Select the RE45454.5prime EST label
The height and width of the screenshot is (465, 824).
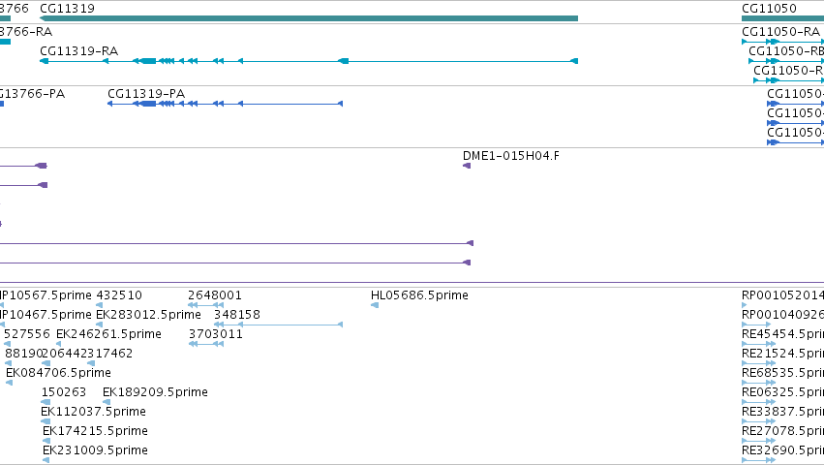tap(782, 334)
